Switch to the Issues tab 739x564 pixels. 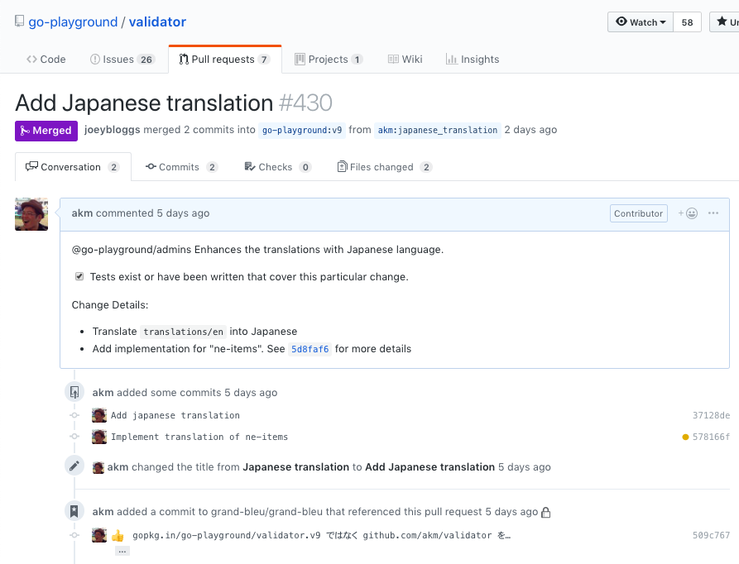tap(122, 60)
